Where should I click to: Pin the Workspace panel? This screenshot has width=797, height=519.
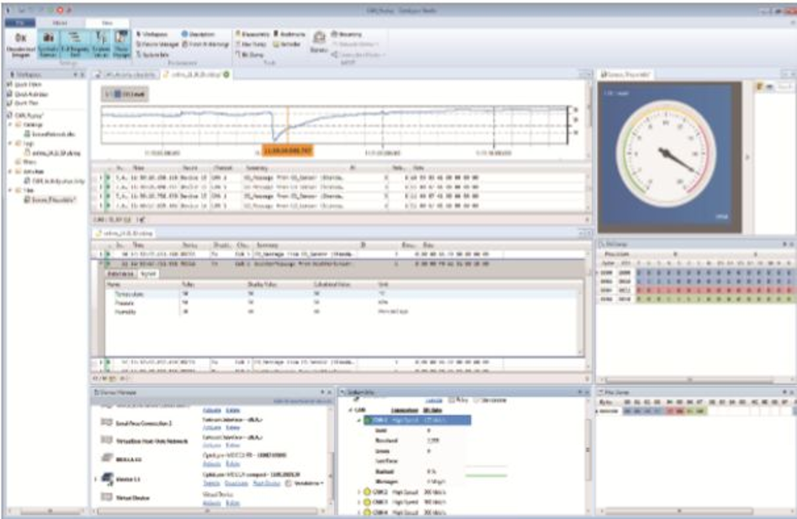coord(76,75)
